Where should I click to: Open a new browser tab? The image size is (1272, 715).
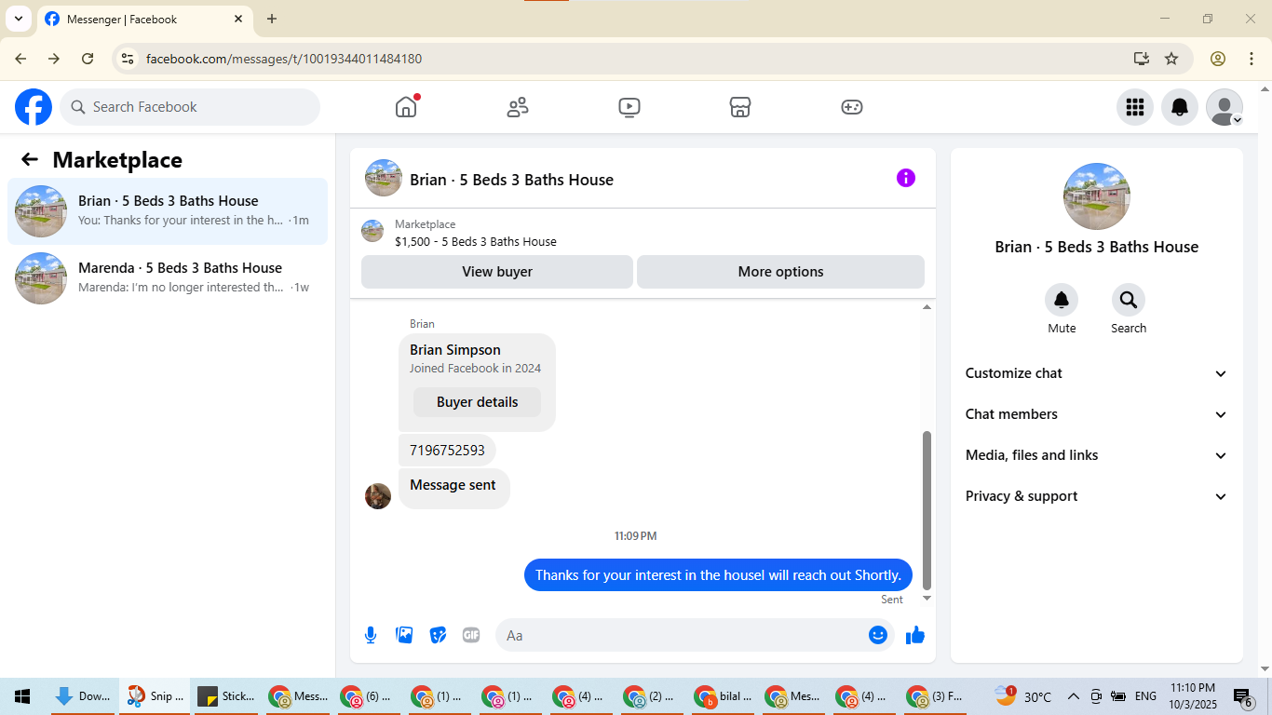tap(272, 19)
